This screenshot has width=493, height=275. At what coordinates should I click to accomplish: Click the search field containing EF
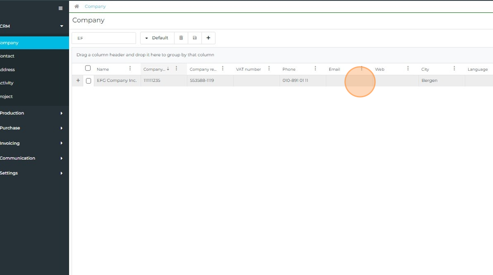[x=104, y=38]
